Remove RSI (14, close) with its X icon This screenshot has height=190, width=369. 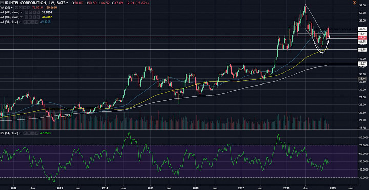point(37,133)
